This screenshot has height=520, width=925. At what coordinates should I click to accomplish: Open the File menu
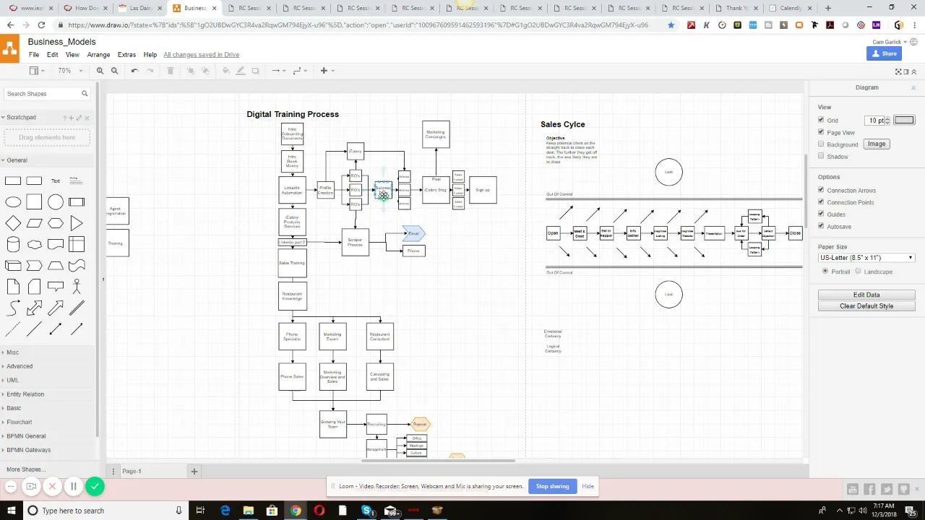click(x=34, y=55)
